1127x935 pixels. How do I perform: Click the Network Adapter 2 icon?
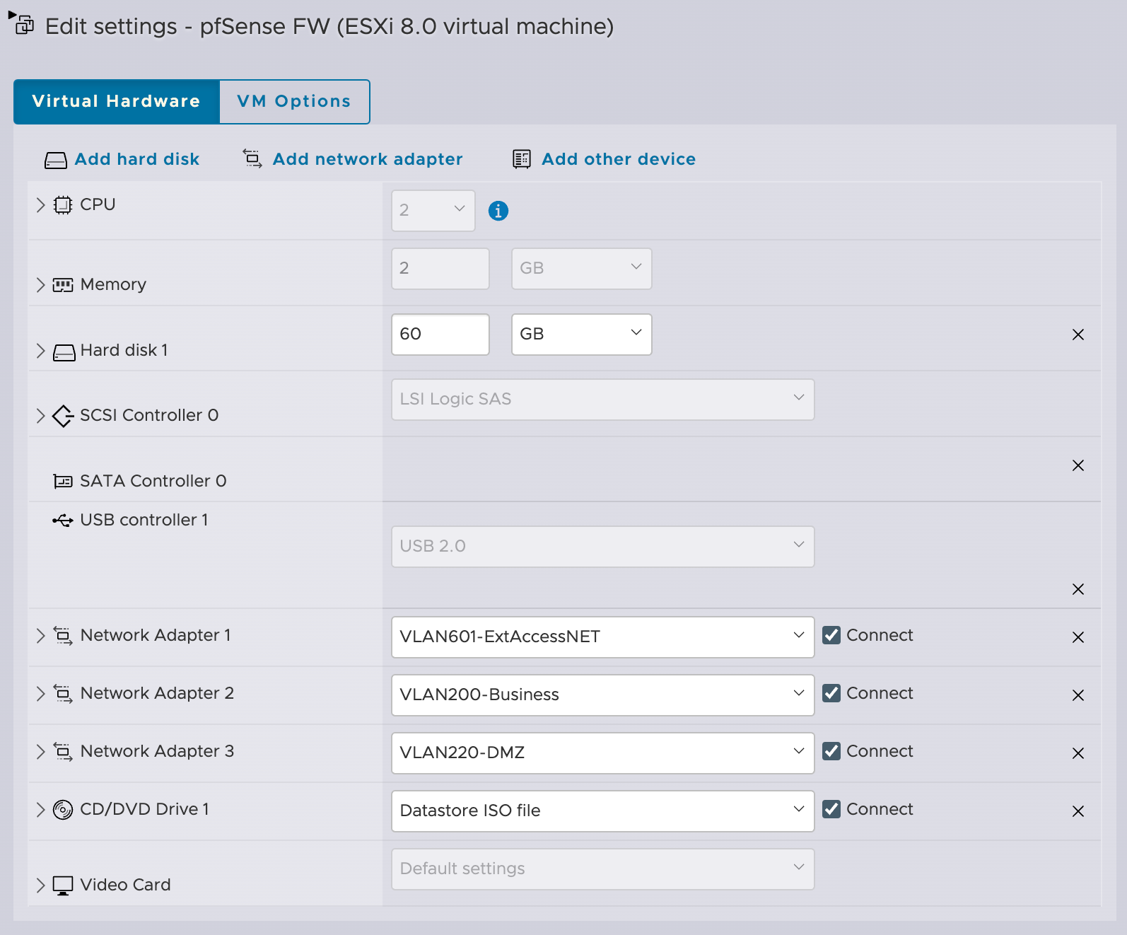[x=63, y=694]
